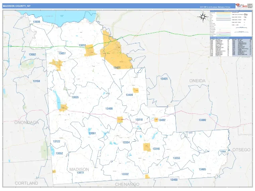Image resolution: width=255 pixels, height=191 pixels.
Task: Select ZIP code label 13346
Action: point(156,149)
